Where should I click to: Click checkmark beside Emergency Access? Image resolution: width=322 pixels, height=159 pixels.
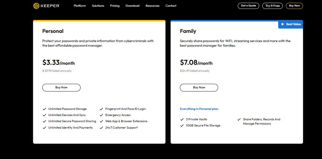[x=101, y=115]
